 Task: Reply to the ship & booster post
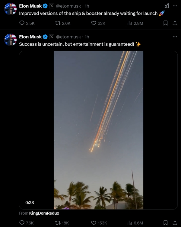(x=22, y=23)
